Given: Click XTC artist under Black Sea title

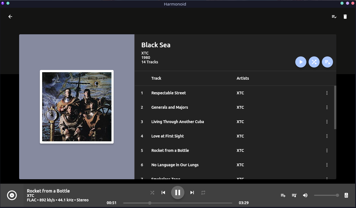Looking at the screenshot, I should pyautogui.click(x=145, y=53).
